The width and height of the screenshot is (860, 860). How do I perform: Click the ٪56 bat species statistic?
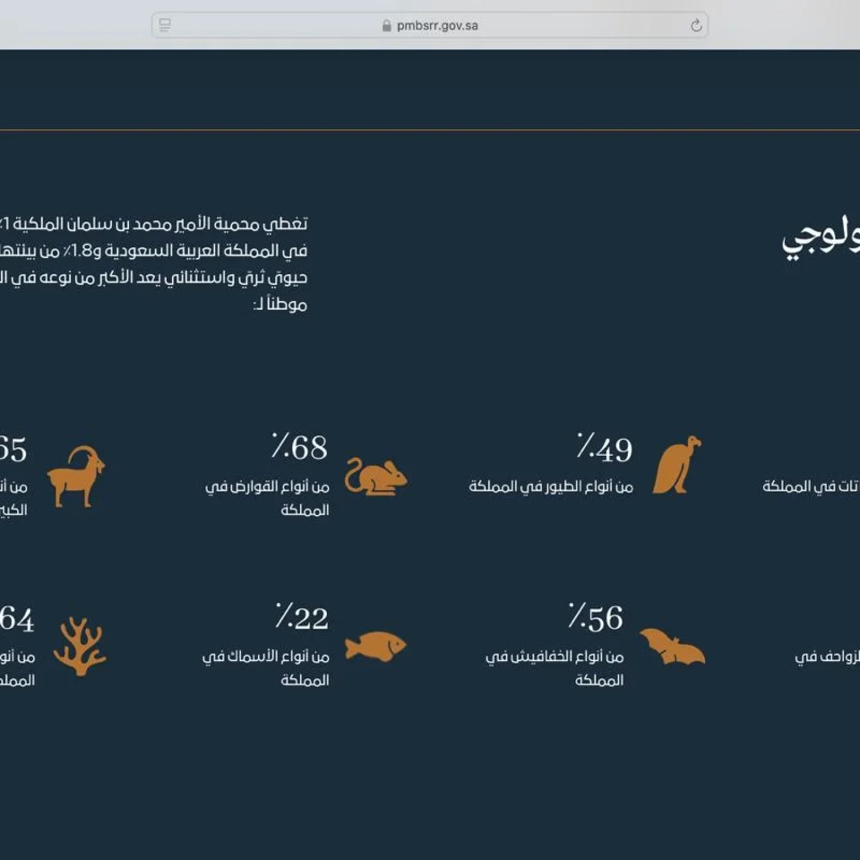596,617
